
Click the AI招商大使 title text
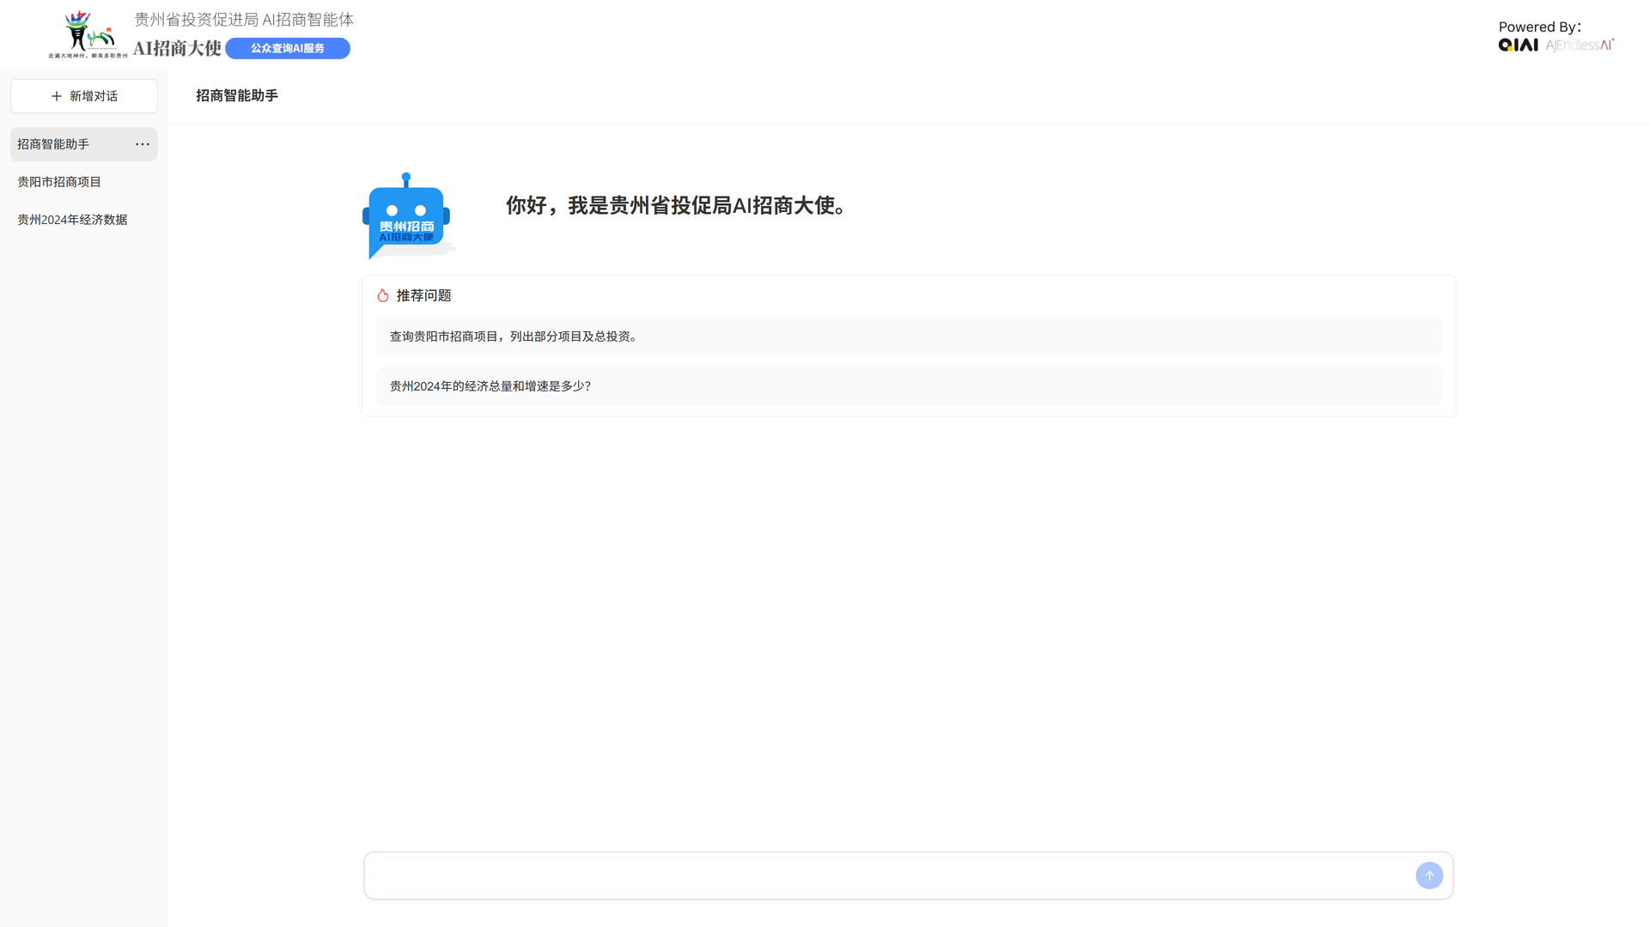(177, 48)
